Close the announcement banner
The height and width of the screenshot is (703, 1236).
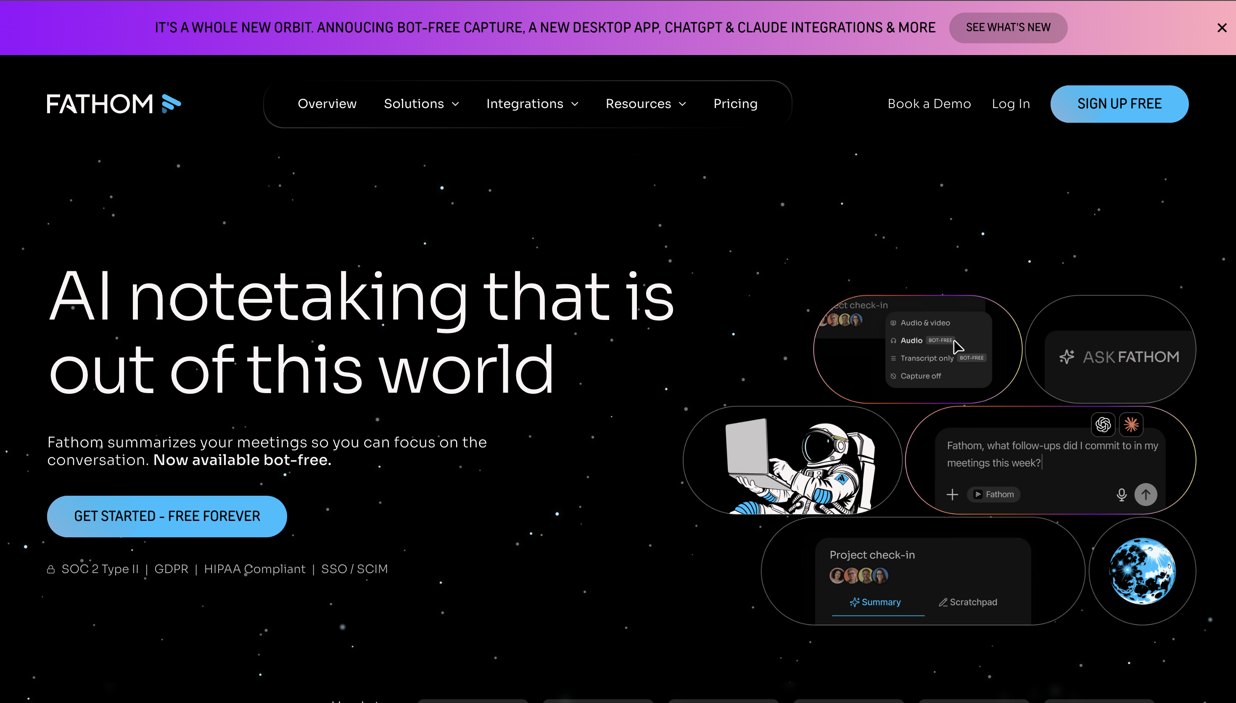pyautogui.click(x=1222, y=28)
